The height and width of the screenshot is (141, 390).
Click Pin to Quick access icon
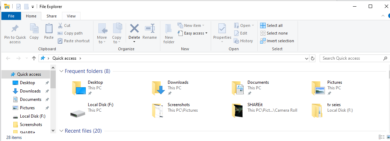pos(15,29)
